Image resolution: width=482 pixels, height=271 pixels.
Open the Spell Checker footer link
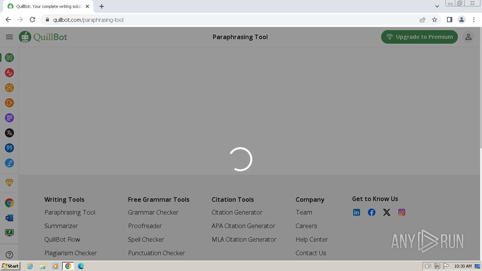[x=146, y=239]
